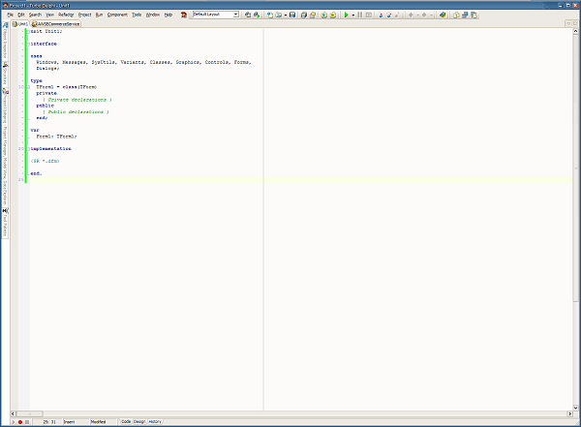Click the macro play triangle in status bar
This screenshot has height=427, width=581.
pos(12,422)
